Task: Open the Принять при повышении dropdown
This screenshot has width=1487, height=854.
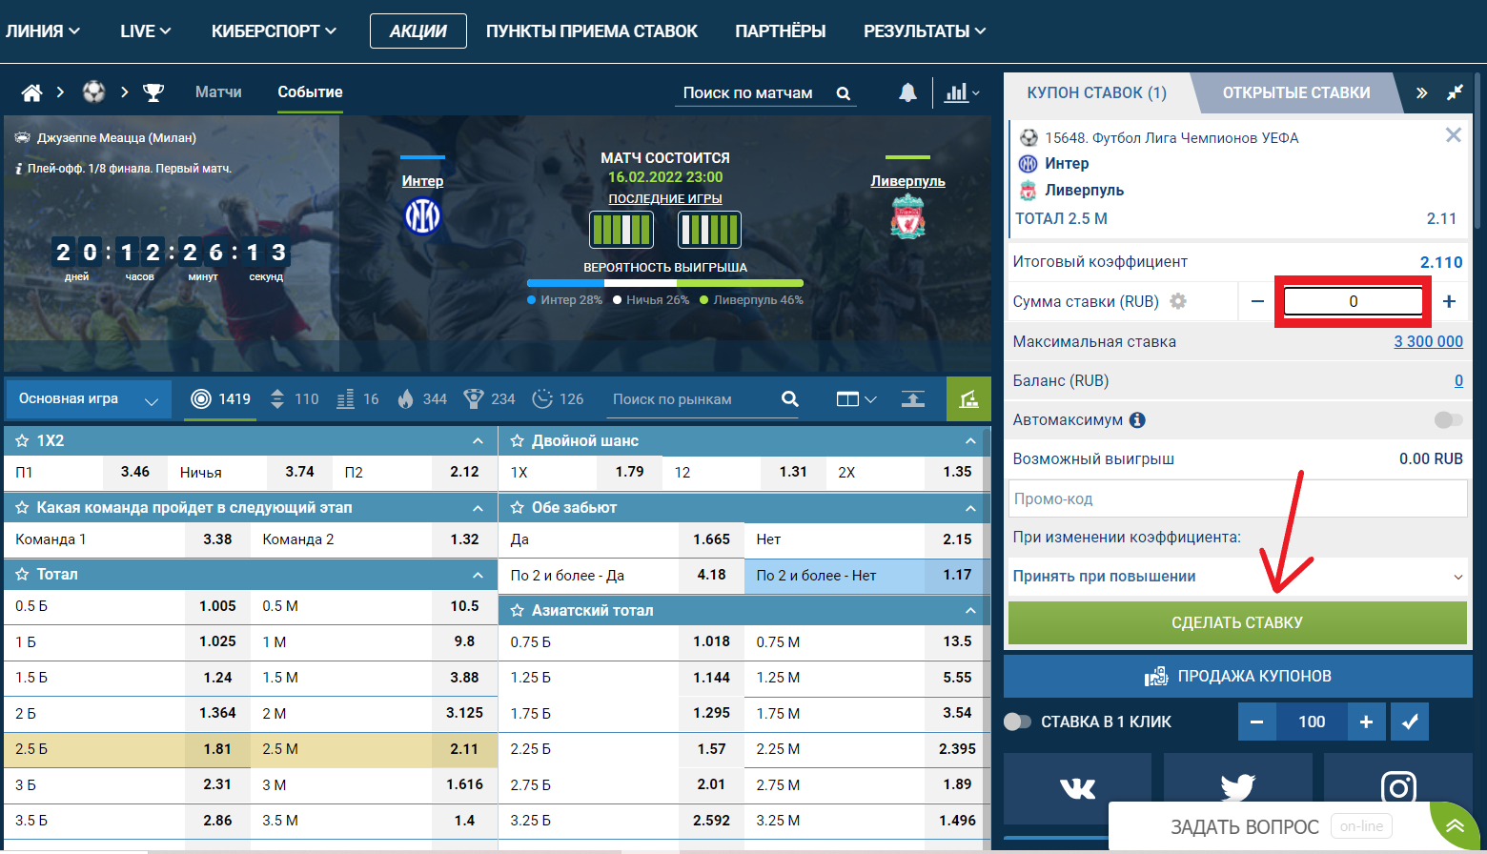Action: pyautogui.click(x=1237, y=577)
